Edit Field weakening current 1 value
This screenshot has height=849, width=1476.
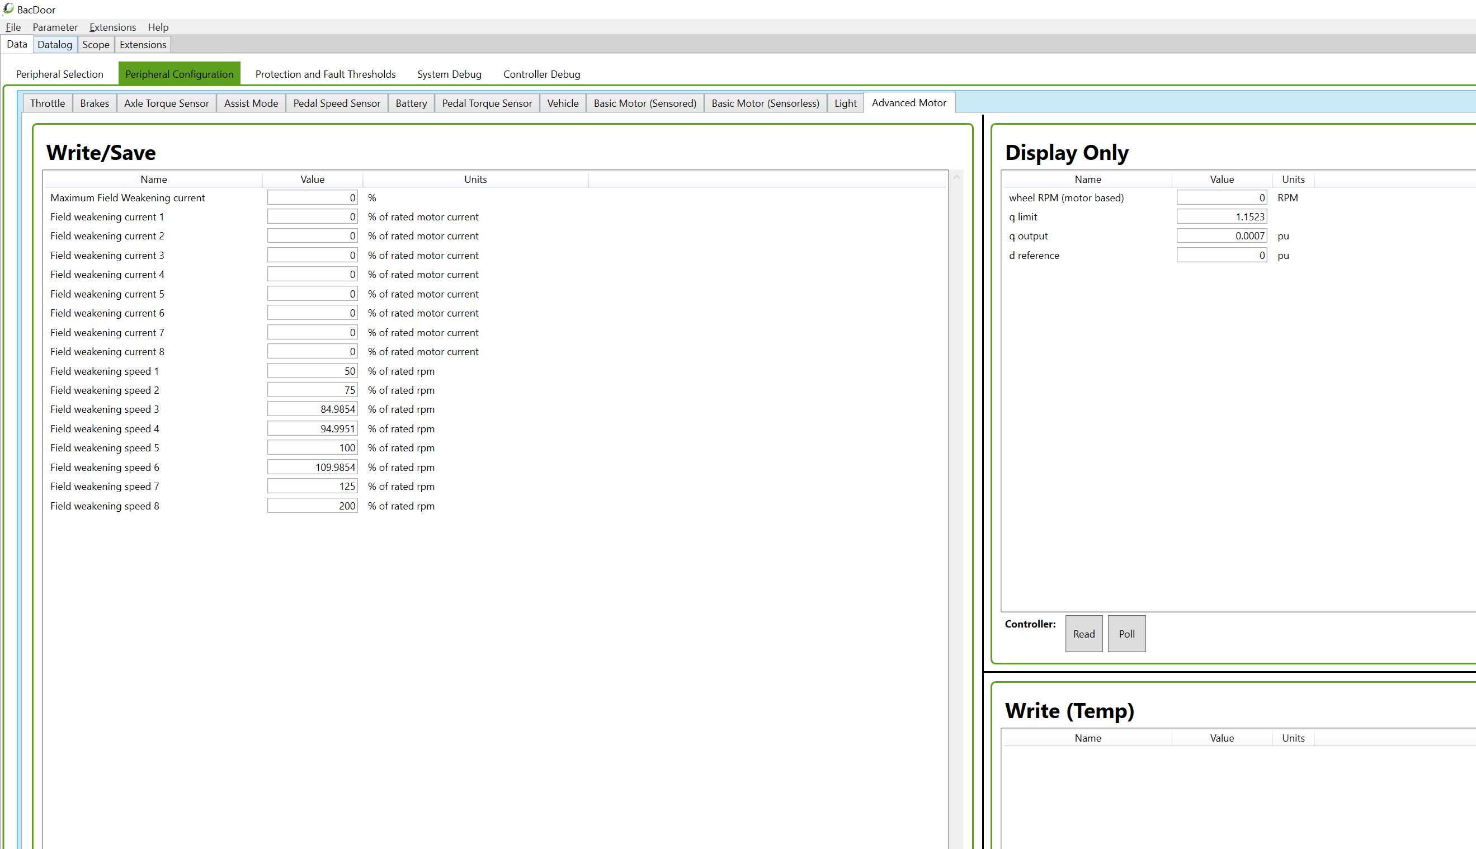pyautogui.click(x=313, y=217)
